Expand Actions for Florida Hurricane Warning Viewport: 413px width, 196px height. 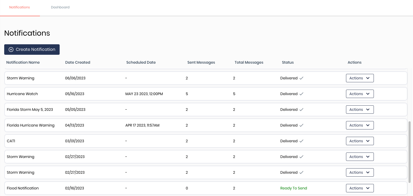pos(360,125)
